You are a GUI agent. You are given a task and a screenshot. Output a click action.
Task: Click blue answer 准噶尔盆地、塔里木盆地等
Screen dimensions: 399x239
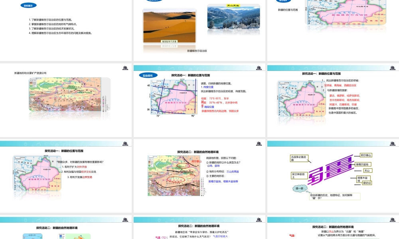[223, 182]
